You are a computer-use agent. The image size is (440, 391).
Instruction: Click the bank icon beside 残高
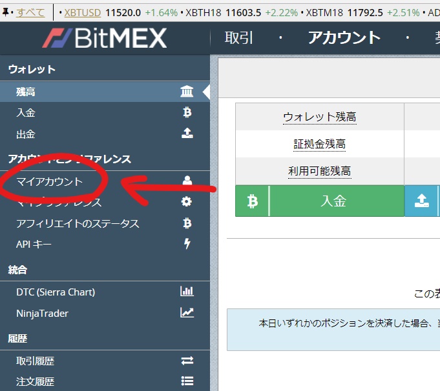187,92
